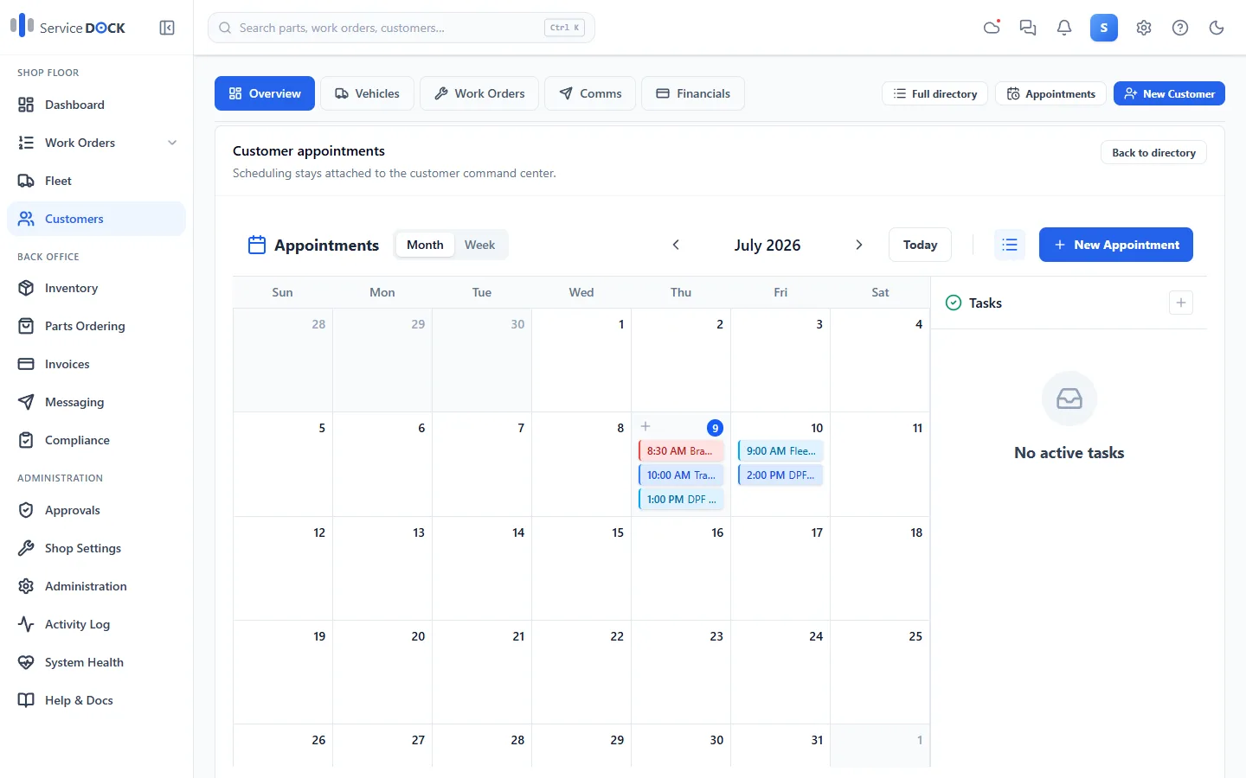
Task: Go to the next month
Action: pyautogui.click(x=859, y=245)
